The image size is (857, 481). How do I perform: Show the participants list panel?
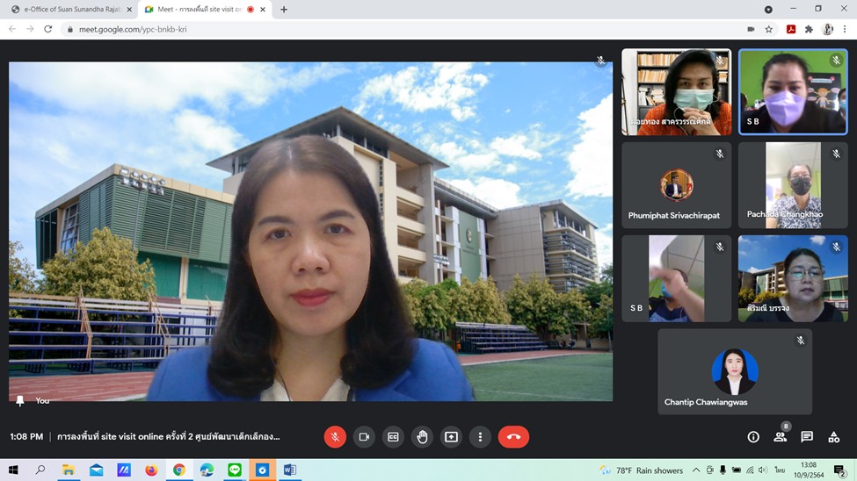point(780,436)
